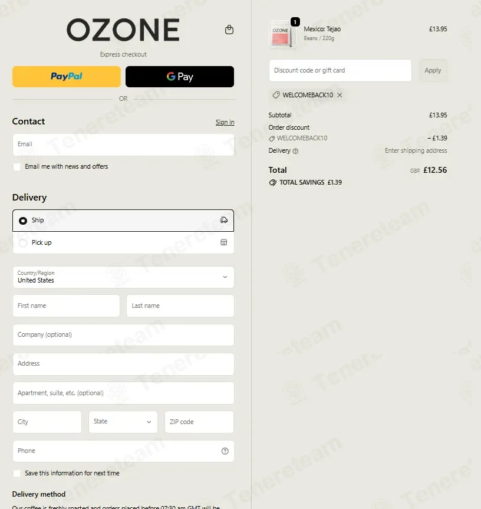This screenshot has height=509, width=481.
Task: Click the Delivery method heading
Action: pyautogui.click(x=39, y=494)
